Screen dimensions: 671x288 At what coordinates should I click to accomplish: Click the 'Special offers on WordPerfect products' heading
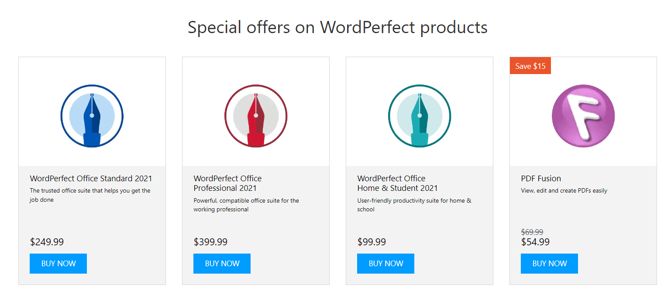[337, 27]
